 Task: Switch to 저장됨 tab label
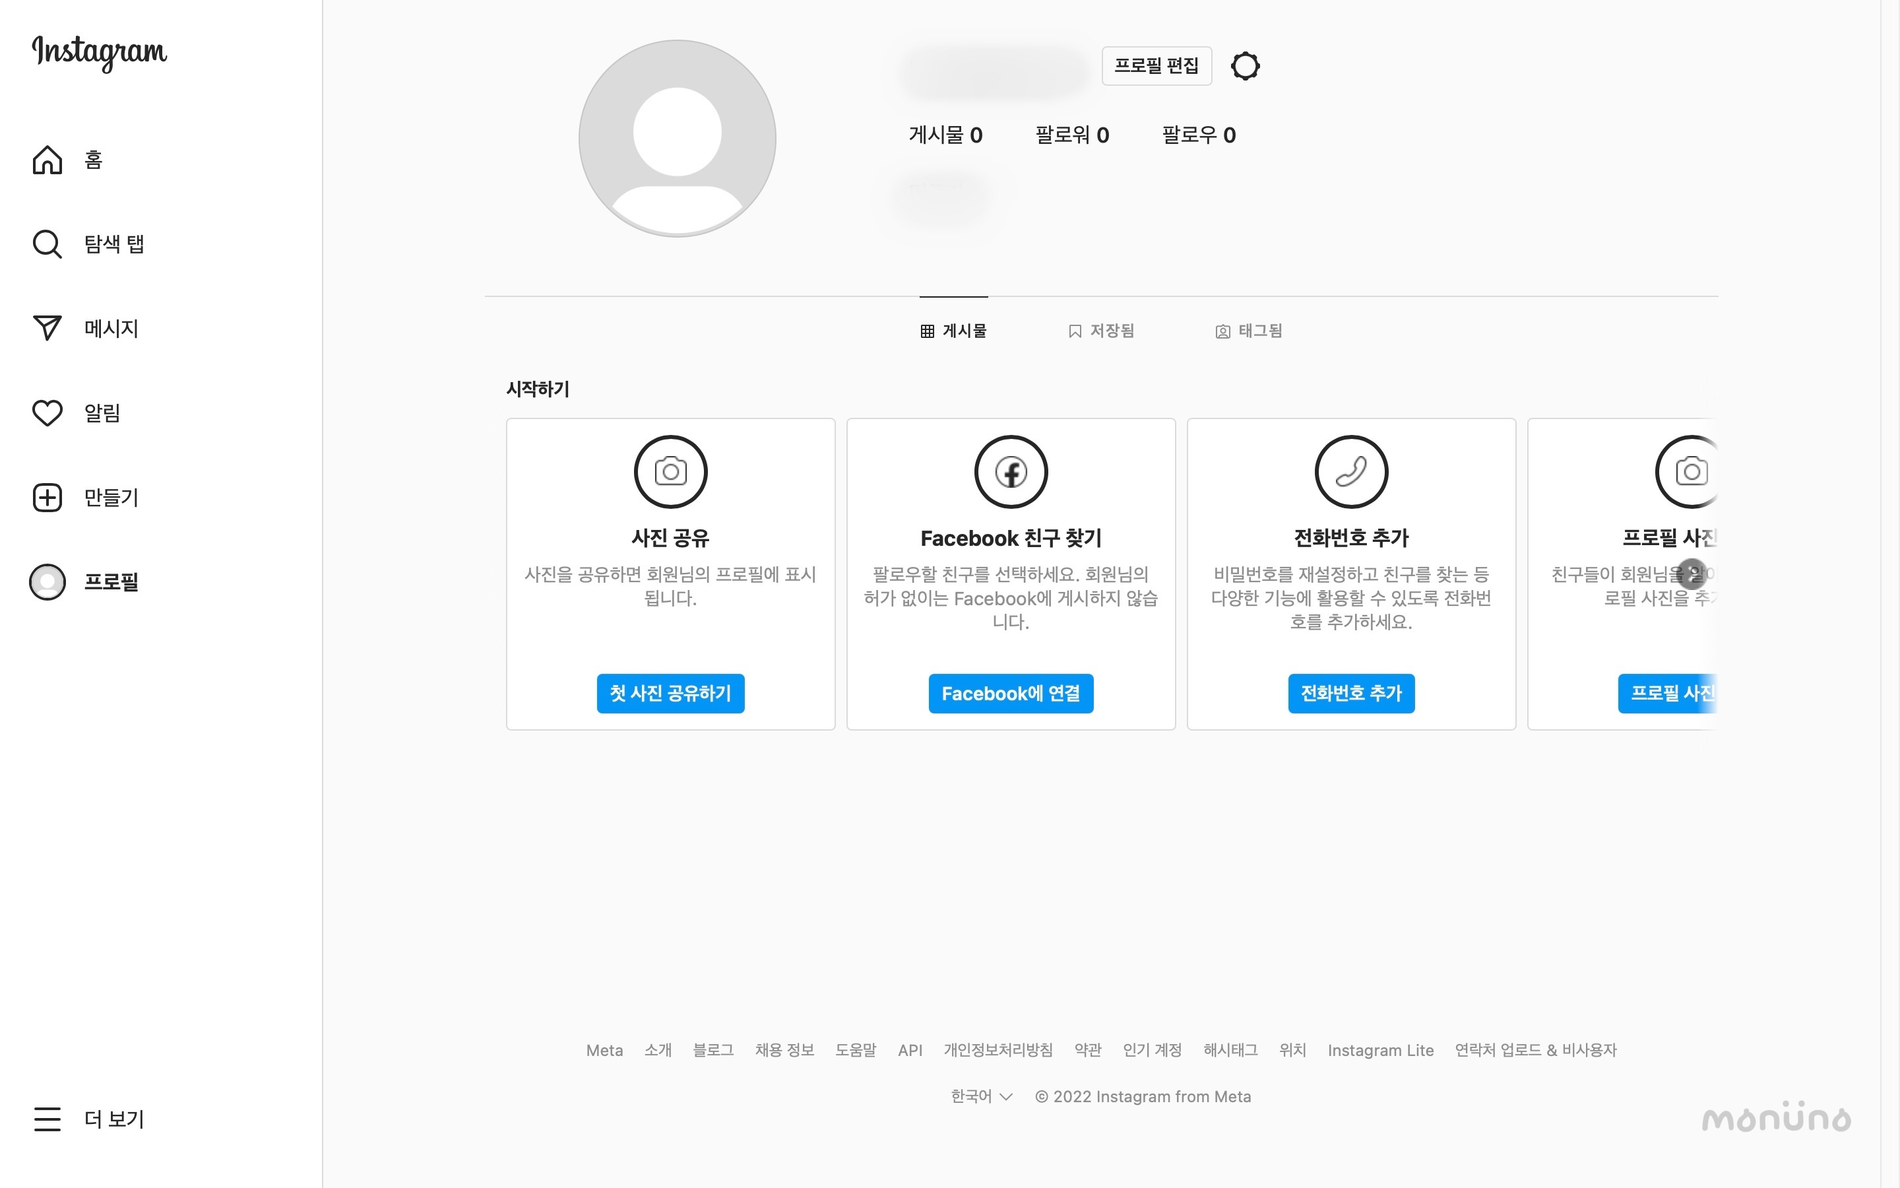[1112, 331]
